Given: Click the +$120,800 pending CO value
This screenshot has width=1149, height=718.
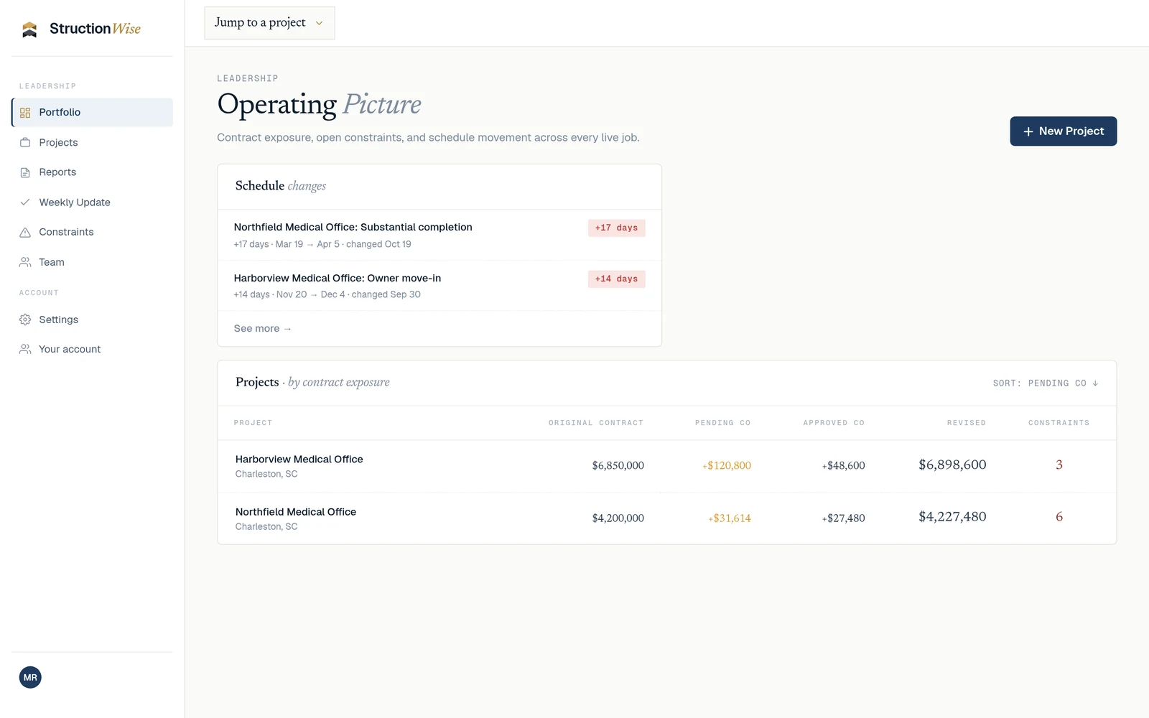Looking at the screenshot, I should pyautogui.click(x=727, y=466).
